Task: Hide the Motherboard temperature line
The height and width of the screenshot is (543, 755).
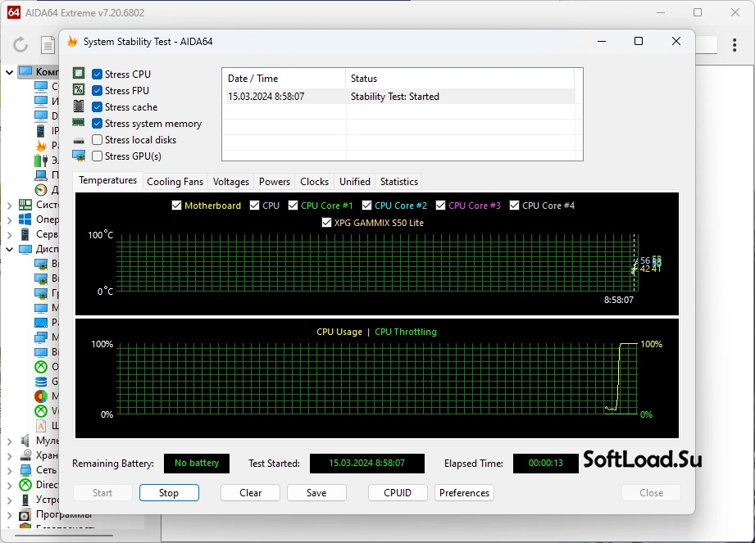Action: click(176, 206)
